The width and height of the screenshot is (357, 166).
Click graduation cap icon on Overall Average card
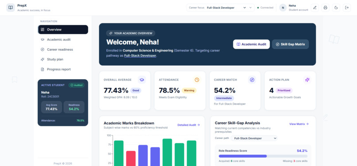point(142,80)
